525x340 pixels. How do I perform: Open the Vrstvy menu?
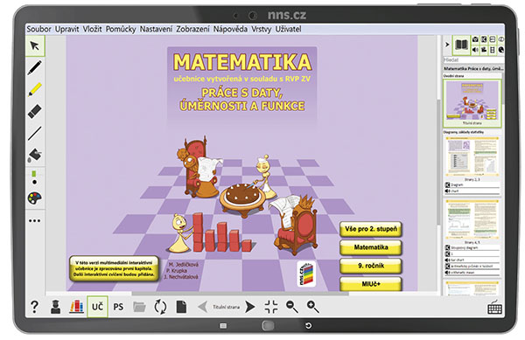click(261, 29)
